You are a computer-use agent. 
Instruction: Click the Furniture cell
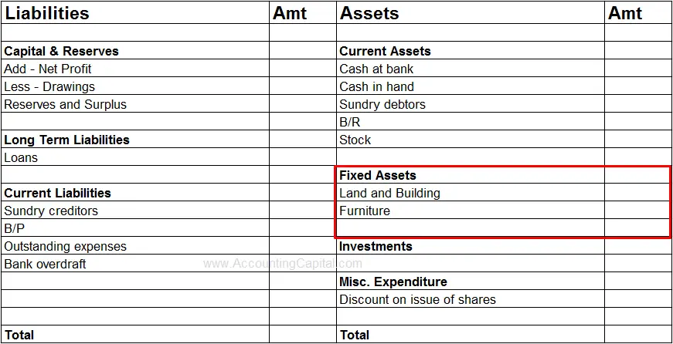365,211
